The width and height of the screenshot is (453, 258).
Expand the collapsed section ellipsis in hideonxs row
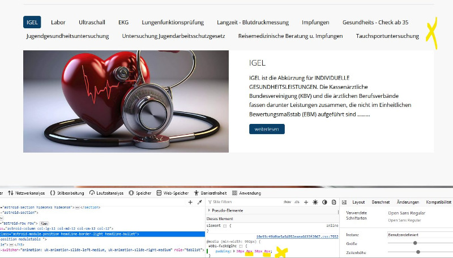78,208
